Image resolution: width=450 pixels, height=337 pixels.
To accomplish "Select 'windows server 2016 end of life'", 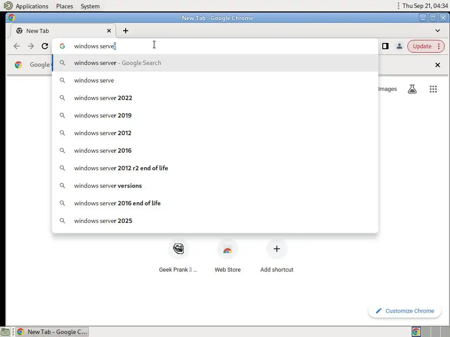I will click(215, 203).
